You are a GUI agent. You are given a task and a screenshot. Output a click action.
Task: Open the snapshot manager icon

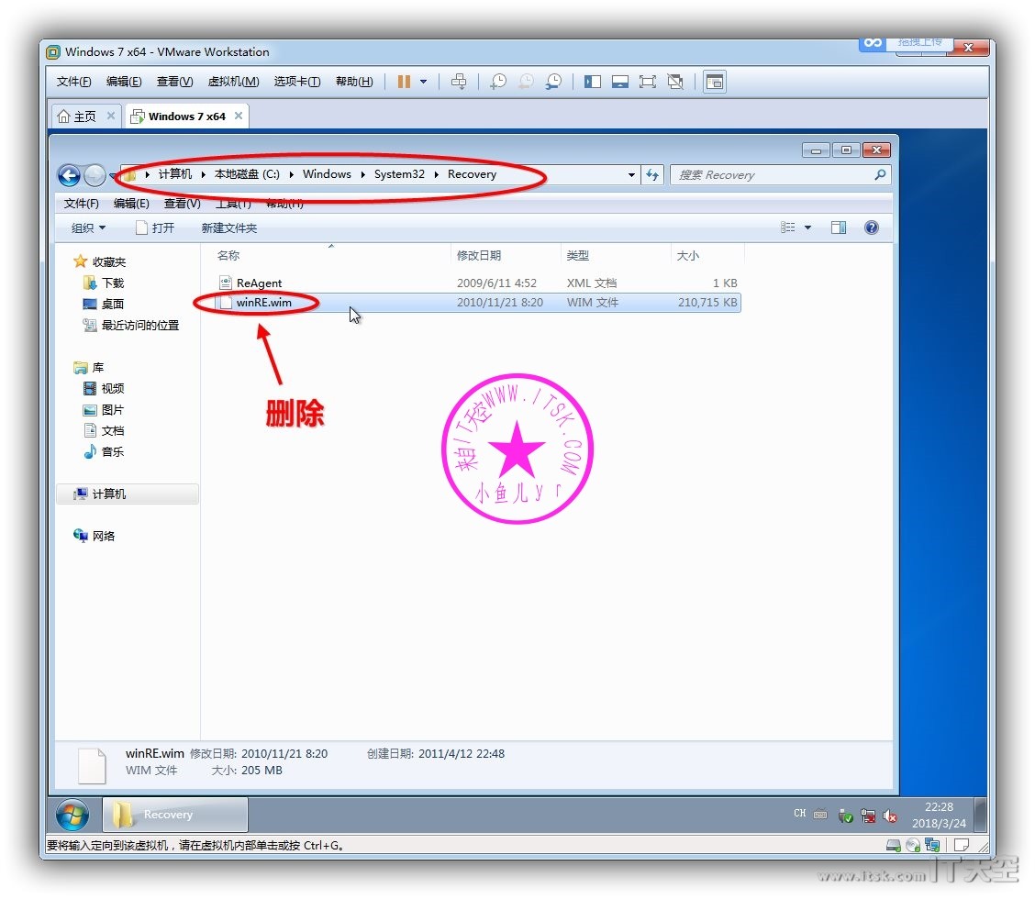click(553, 82)
